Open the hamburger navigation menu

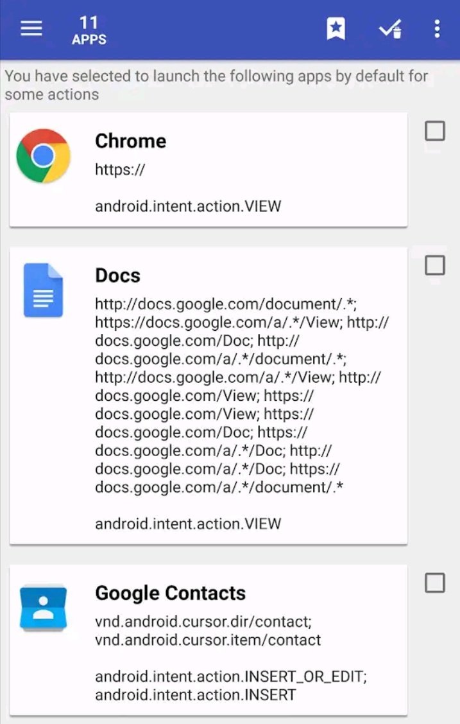tap(31, 29)
